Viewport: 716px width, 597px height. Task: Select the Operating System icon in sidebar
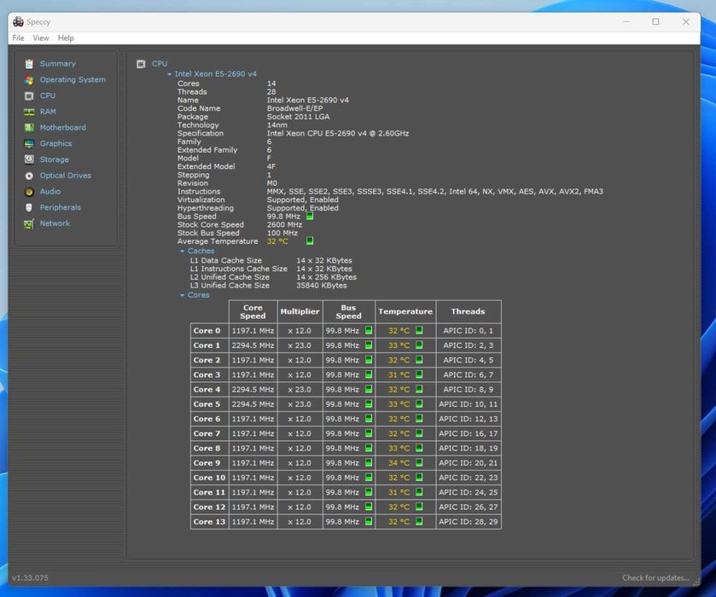[29, 80]
